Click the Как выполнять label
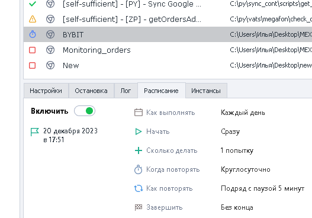 pos(171,113)
